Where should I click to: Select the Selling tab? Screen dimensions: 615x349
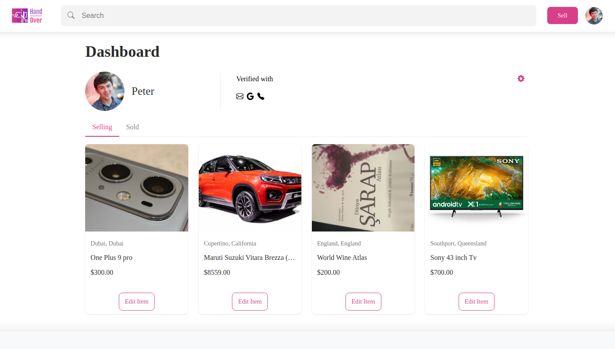tap(102, 127)
